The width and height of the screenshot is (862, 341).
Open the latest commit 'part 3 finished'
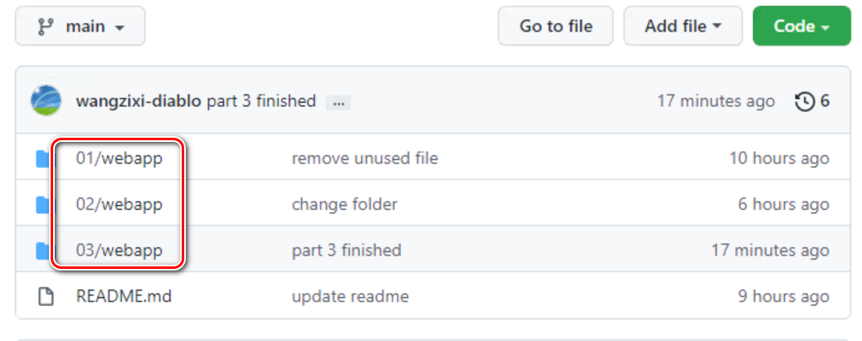(x=261, y=101)
